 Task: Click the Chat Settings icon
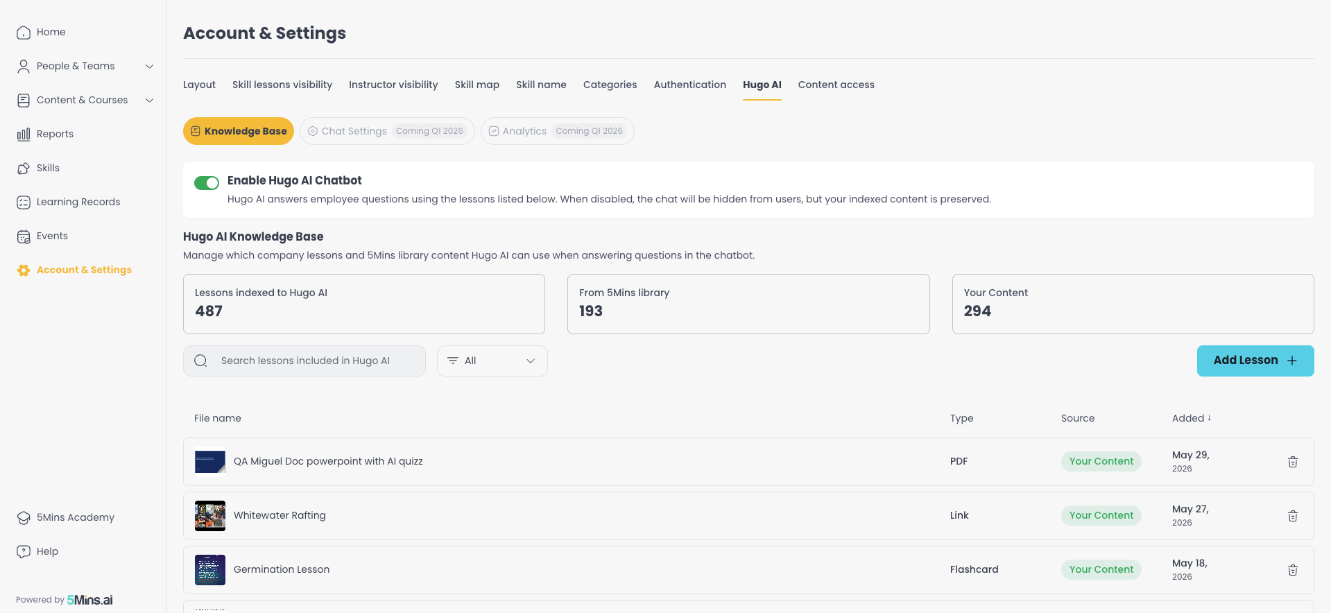[x=313, y=131]
